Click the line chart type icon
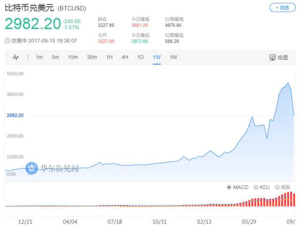Screen dimensions: 301x226 pos(15,57)
